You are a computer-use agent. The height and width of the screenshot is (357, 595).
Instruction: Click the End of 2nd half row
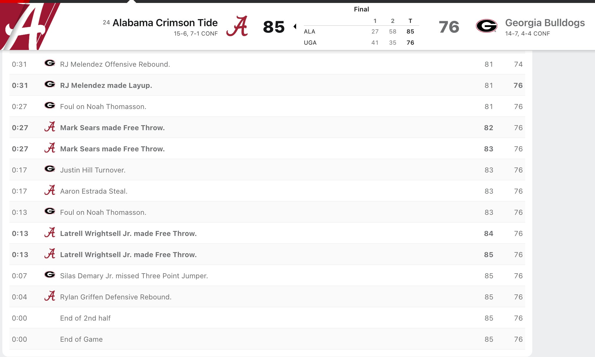pos(85,318)
